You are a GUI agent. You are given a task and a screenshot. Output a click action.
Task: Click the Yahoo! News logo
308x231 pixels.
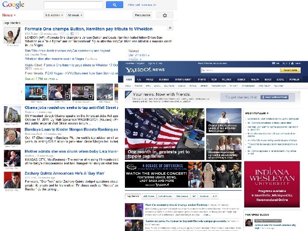pos(145,70)
